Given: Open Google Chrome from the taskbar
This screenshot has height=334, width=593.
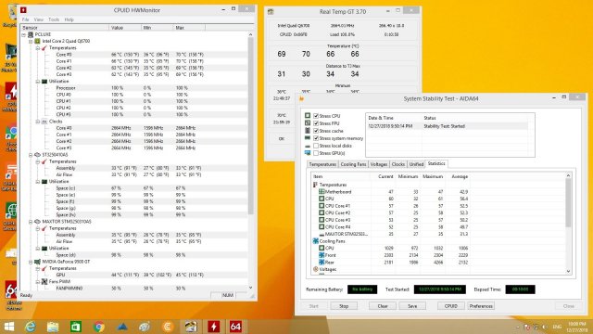Looking at the screenshot, I should coord(99,327).
